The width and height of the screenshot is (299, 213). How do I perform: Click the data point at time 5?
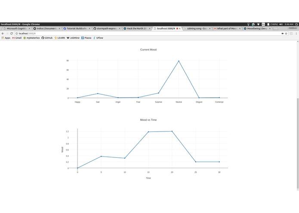[x=101, y=156]
